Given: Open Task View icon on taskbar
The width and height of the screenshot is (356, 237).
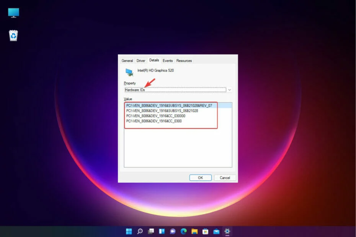Looking at the screenshot, I should (x=151, y=231).
